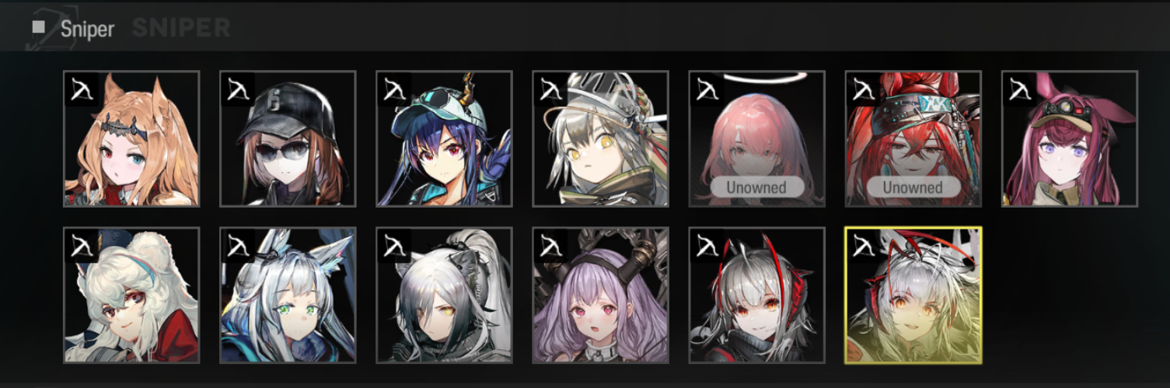This screenshot has width=1170, height=388.
Task: Click bow class icon on sunglasses operator
Action: click(238, 89)
